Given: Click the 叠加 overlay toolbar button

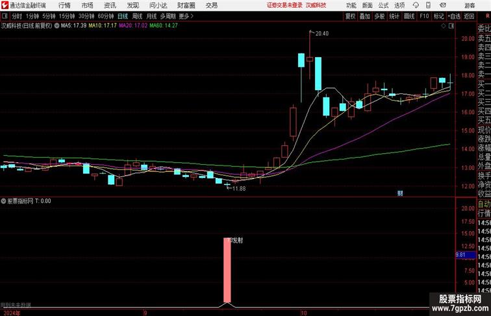Looking at the screenshot, I should click(x=365, y=16).
